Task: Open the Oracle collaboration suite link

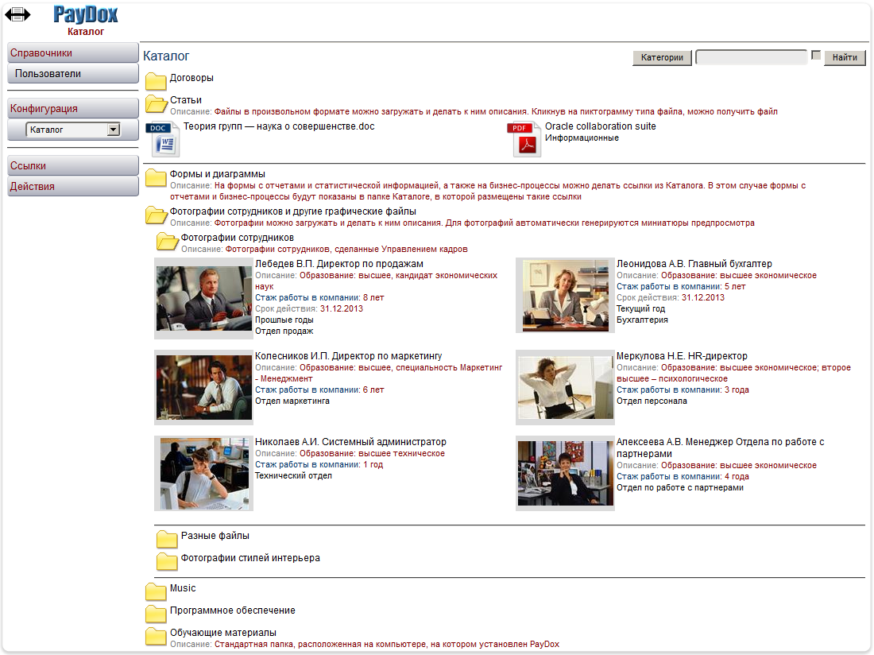Action: click(600, 126)
